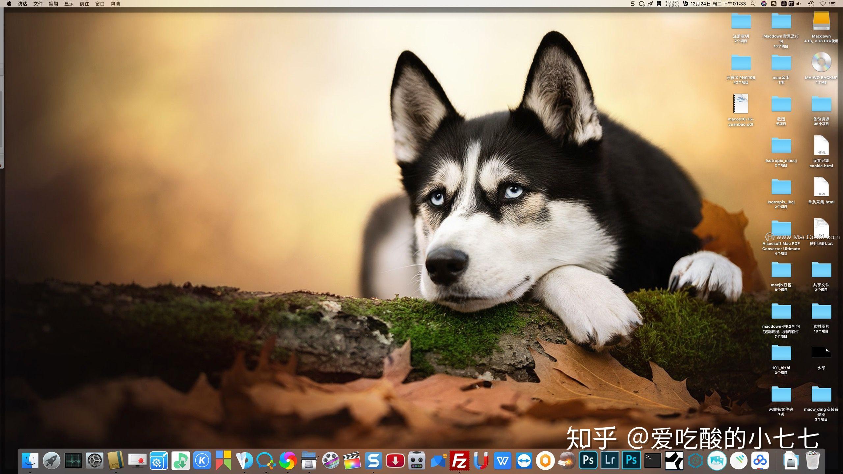
Task: Open Activity Monitor in the Dock
Action: coord(73,461)
